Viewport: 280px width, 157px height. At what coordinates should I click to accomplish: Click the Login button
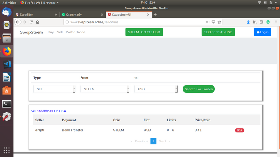tap(262, 32)
